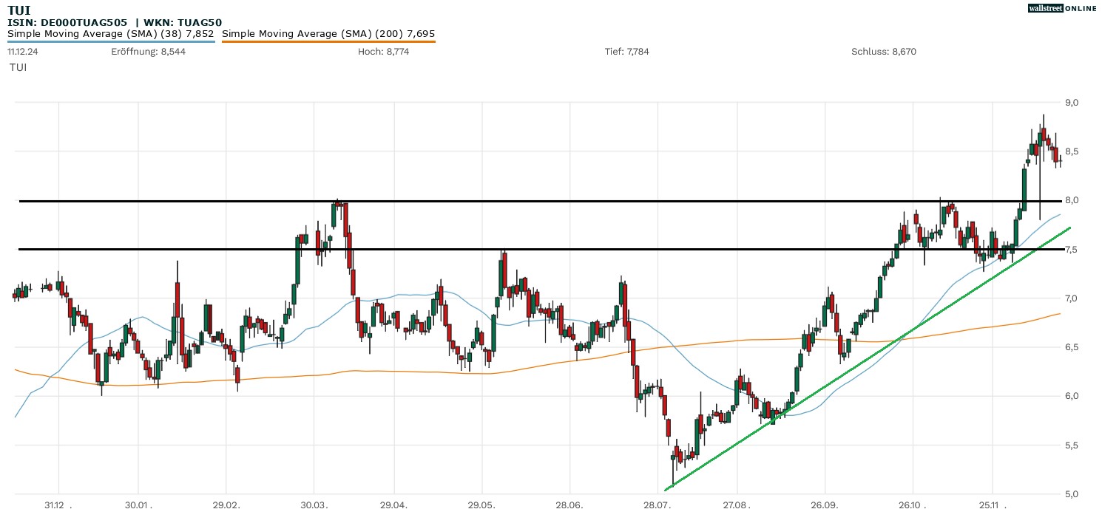This screenshot has height=509, width=1102.
Task: Click the 28.07. date on the time axis
Action: [x=657, y=503]
